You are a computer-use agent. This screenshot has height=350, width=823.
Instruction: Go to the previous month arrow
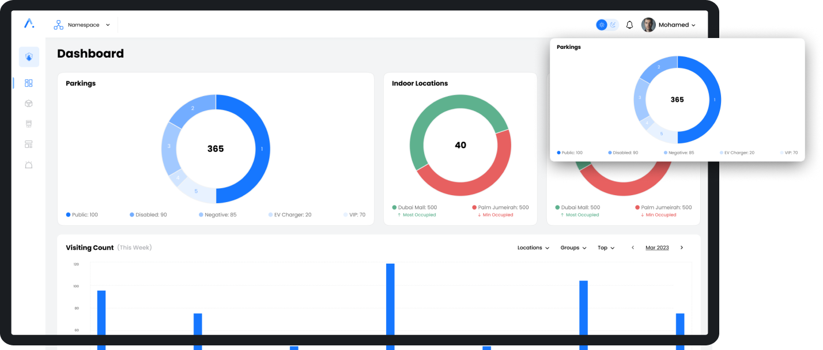tap(633, 248)
